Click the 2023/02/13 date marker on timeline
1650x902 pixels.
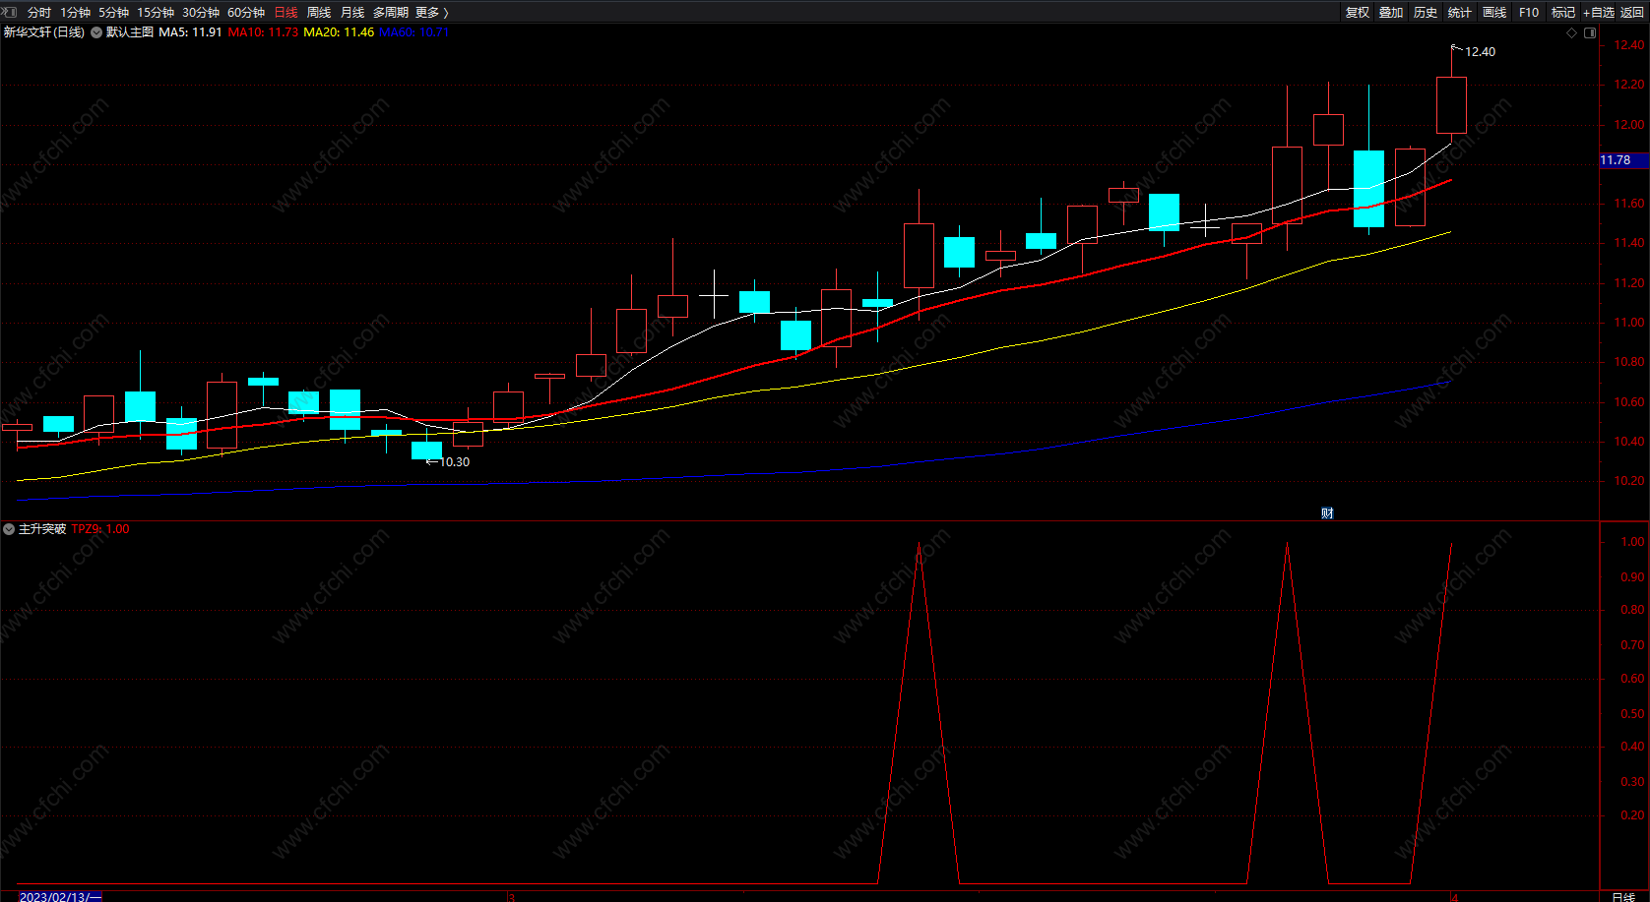[60, 896]
